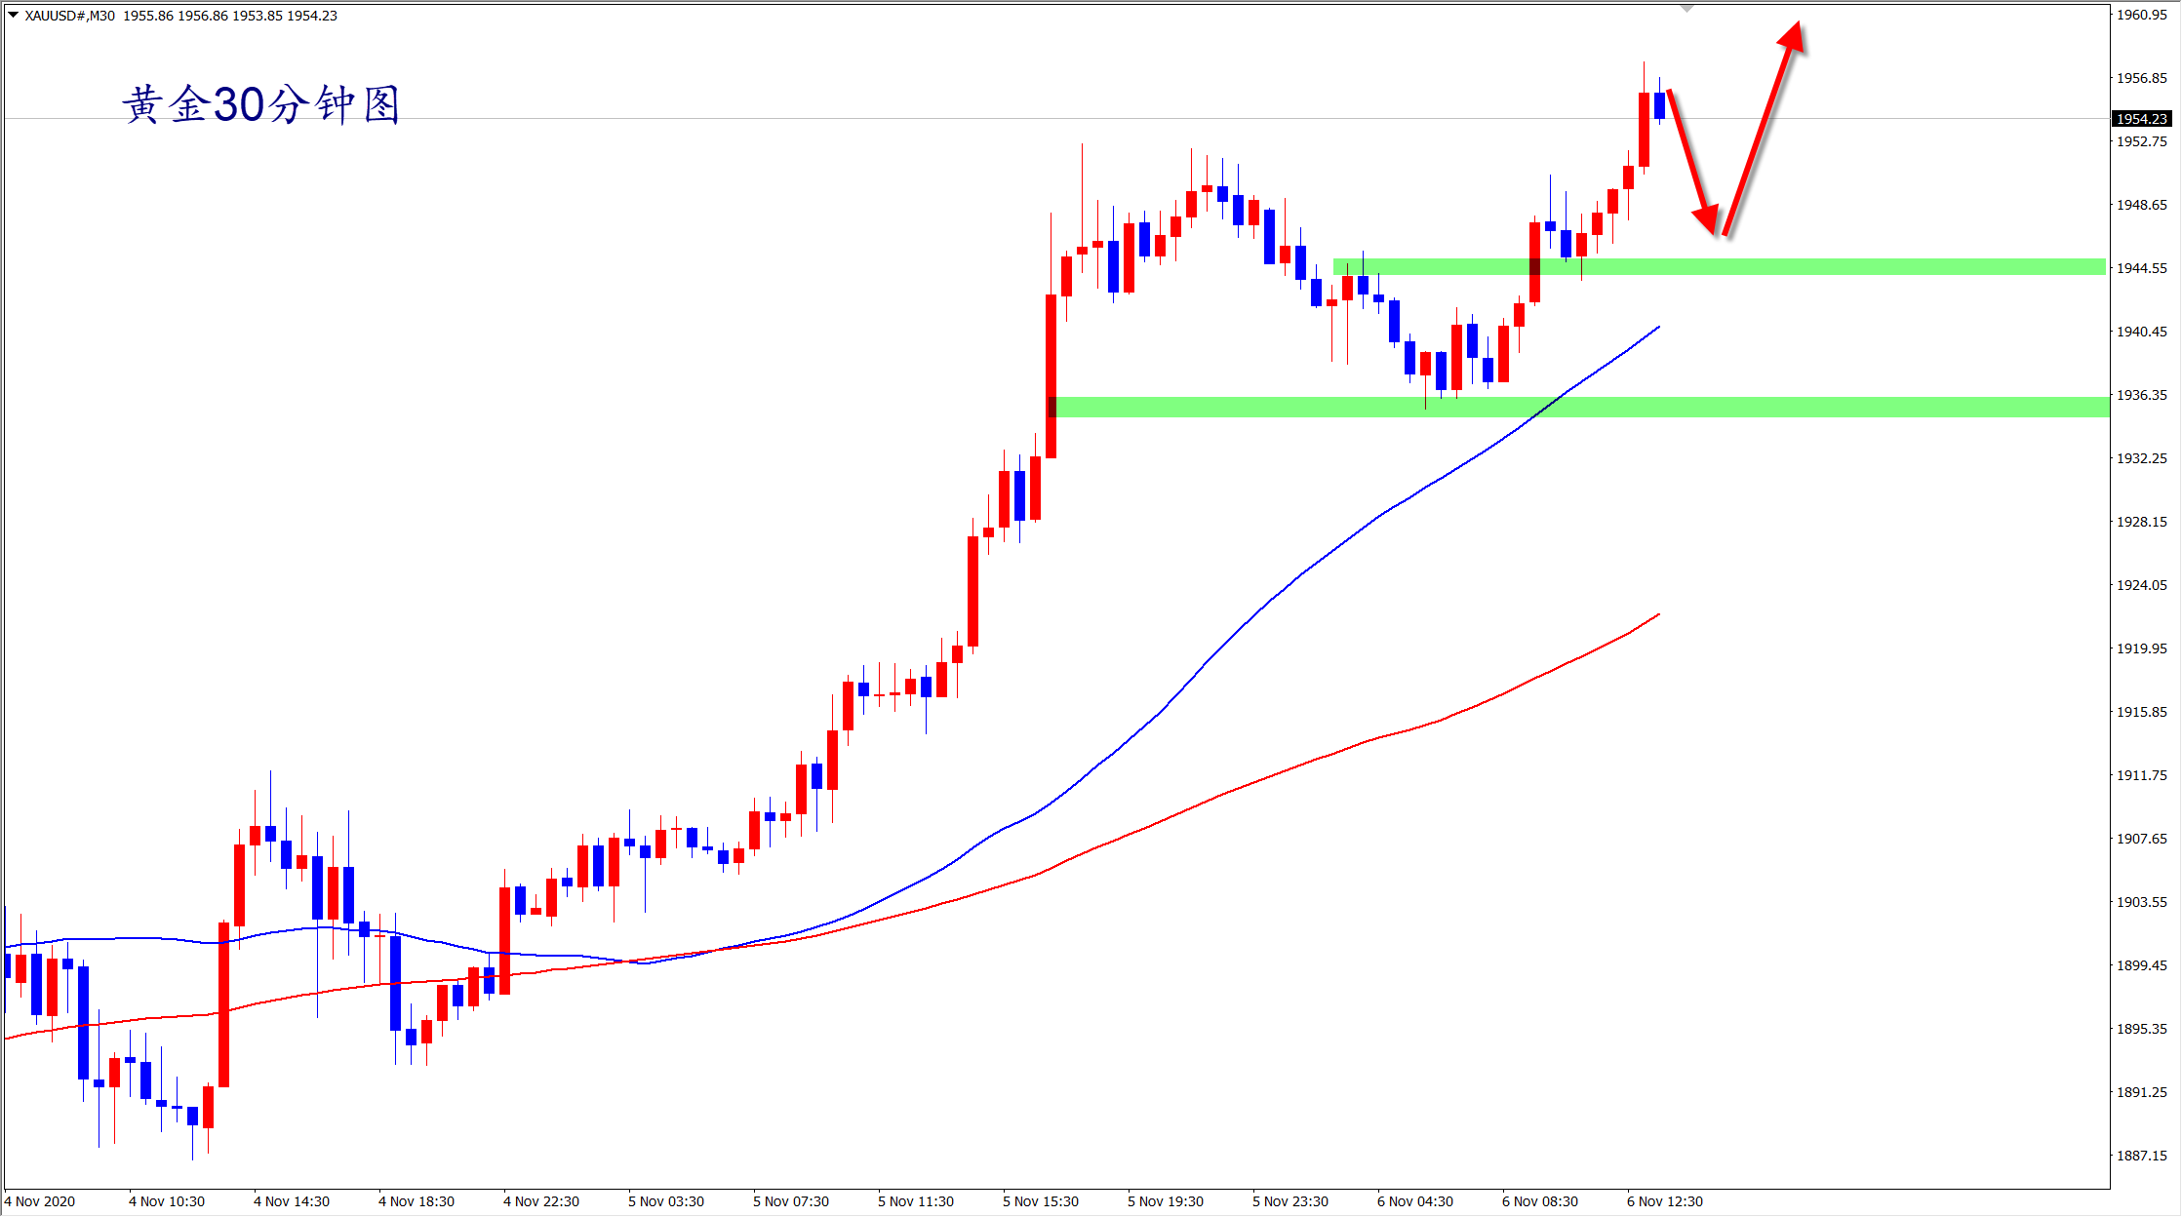
Task: Click the OHLC values 1955.86 in header
Action: (x=146, y=16)
